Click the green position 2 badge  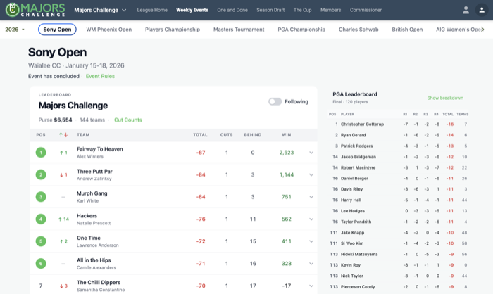coord(41,174)
